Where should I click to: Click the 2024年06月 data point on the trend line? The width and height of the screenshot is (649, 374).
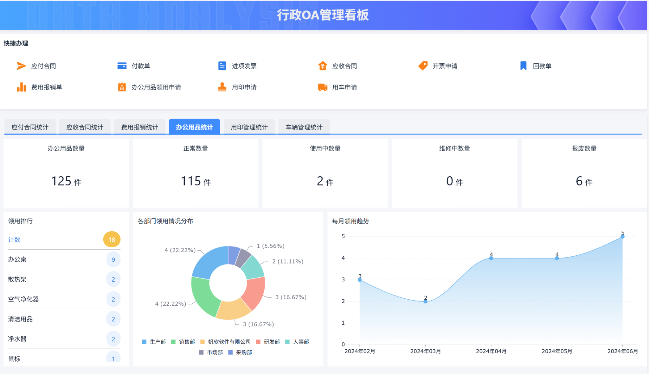tap(622, 237)
